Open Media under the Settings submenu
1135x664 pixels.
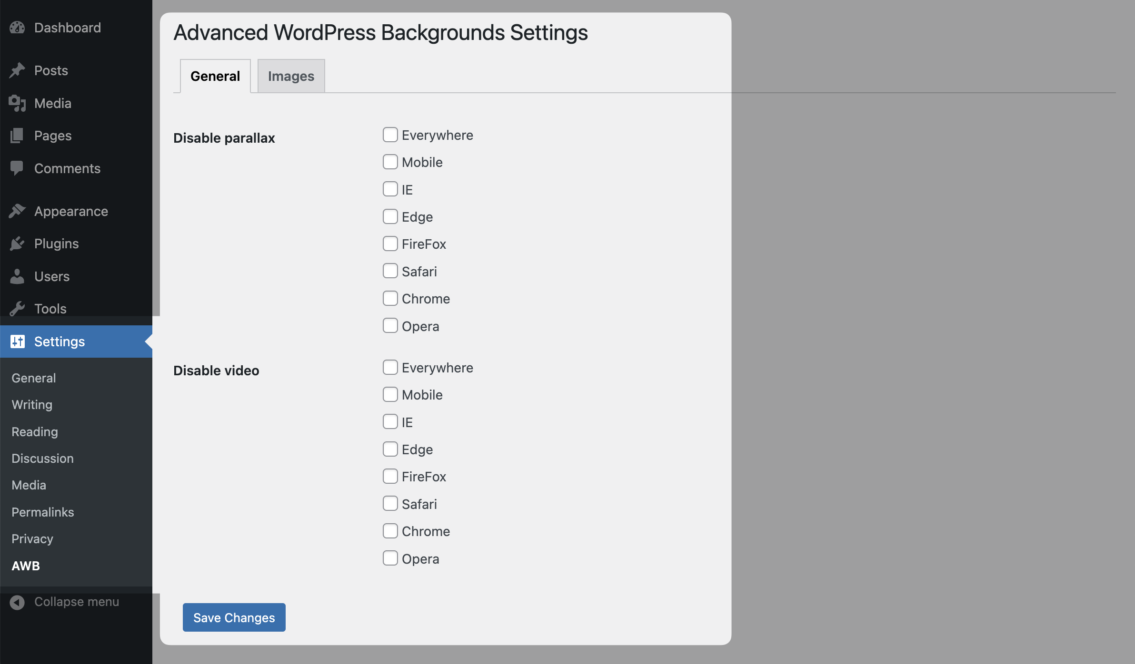[x=29, y=485]
